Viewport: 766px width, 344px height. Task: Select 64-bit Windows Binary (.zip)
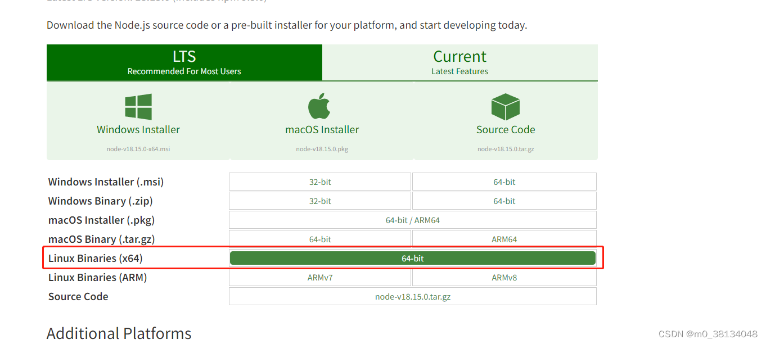pos(504,201)
